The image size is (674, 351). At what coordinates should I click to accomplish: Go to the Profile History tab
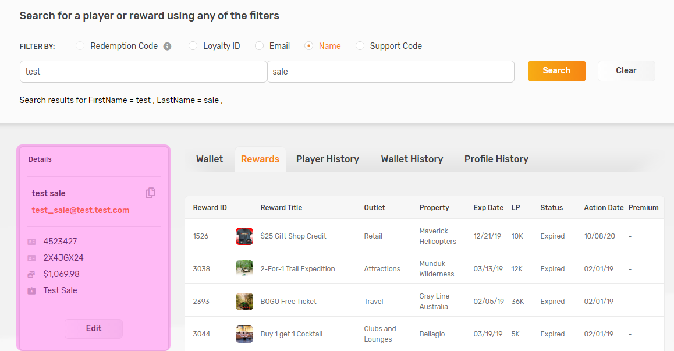coord(496,159)
